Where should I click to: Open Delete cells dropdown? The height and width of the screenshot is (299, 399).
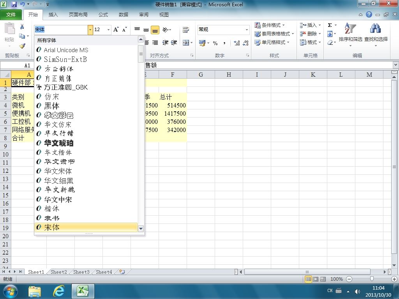(x=310, y=34)
